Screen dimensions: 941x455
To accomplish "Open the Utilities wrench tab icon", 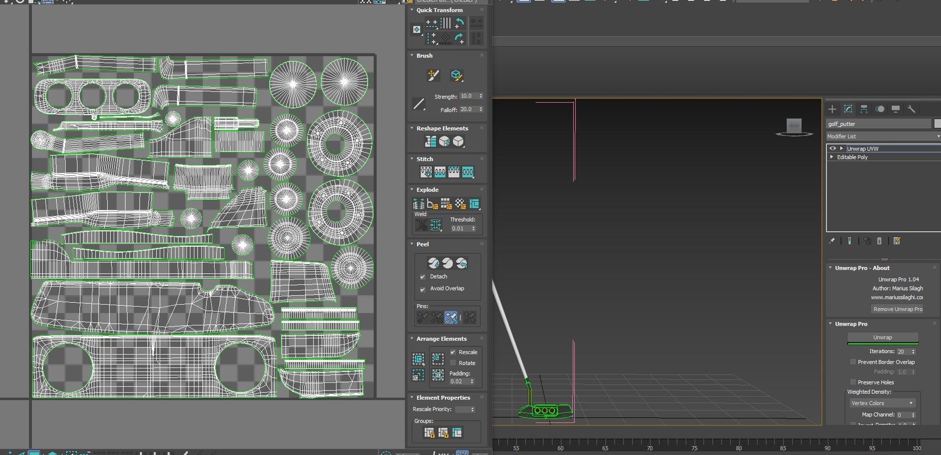I will 911,109.
